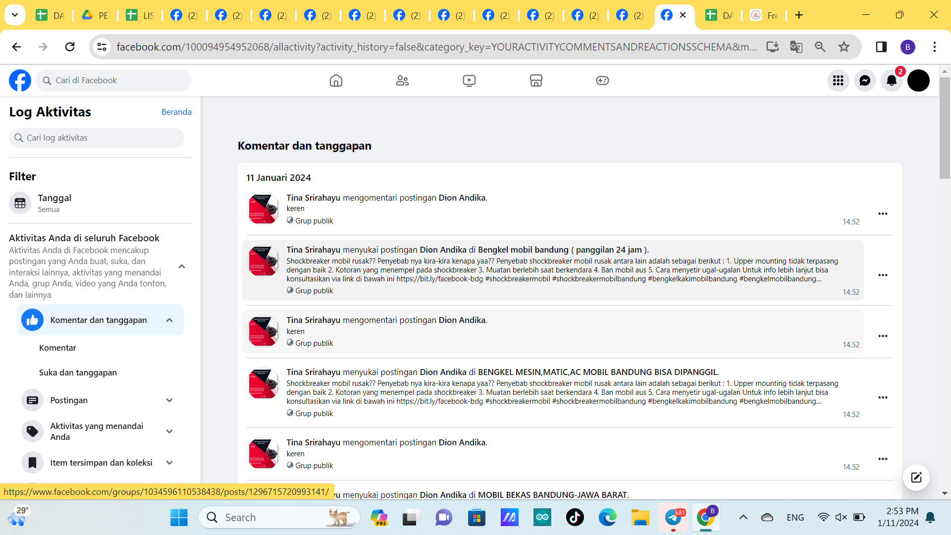The image size is (951, 535).
Task: Open the Marketplace icon
Action: (x=536, y=80)
